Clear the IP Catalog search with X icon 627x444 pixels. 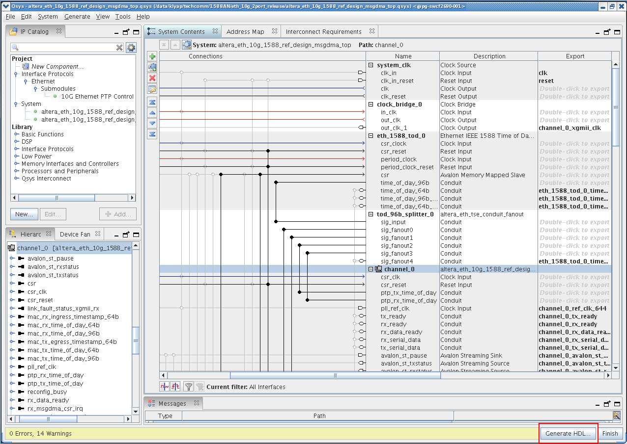[x=119, y=48]
